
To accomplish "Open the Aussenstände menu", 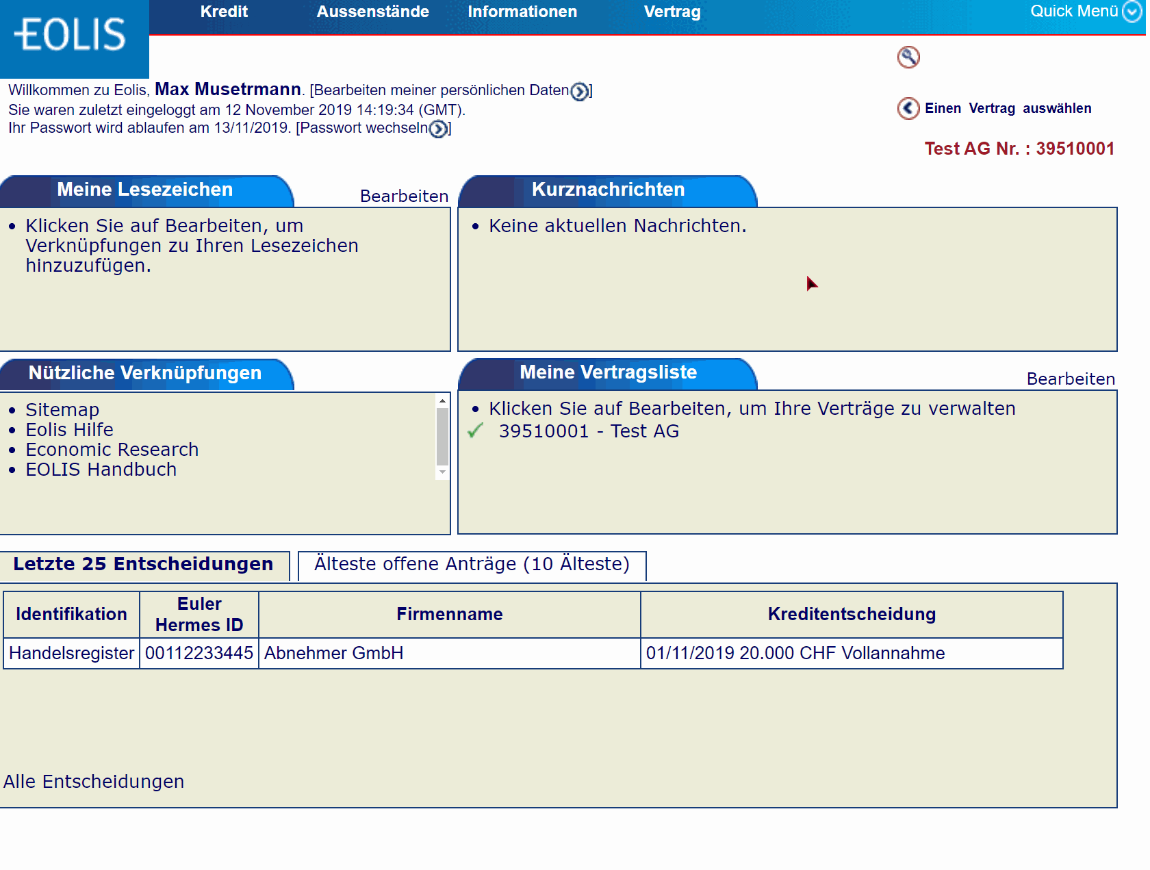I will point(372,12).
